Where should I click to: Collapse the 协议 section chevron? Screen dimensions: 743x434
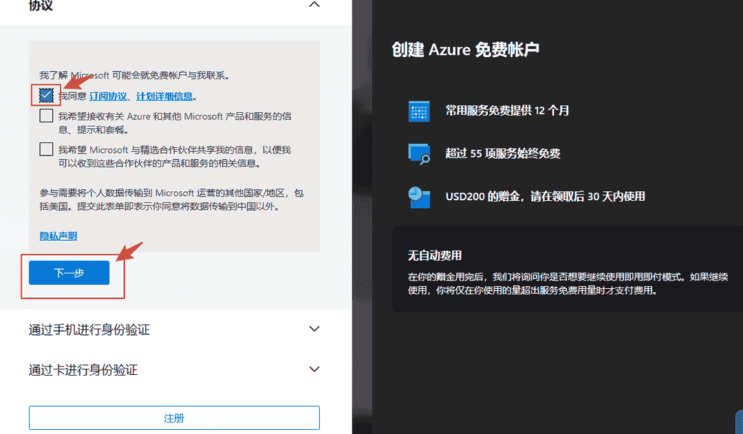314,6
